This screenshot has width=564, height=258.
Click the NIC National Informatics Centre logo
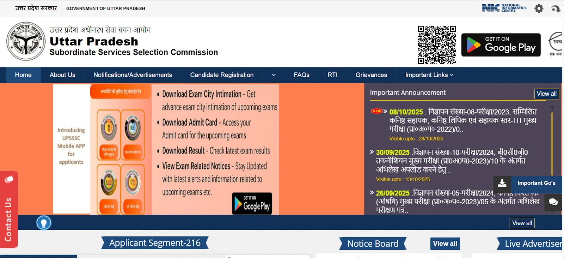(x=504, y=8)
